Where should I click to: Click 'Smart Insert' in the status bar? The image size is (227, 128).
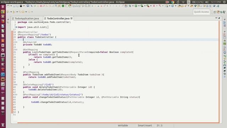(145, 126)
